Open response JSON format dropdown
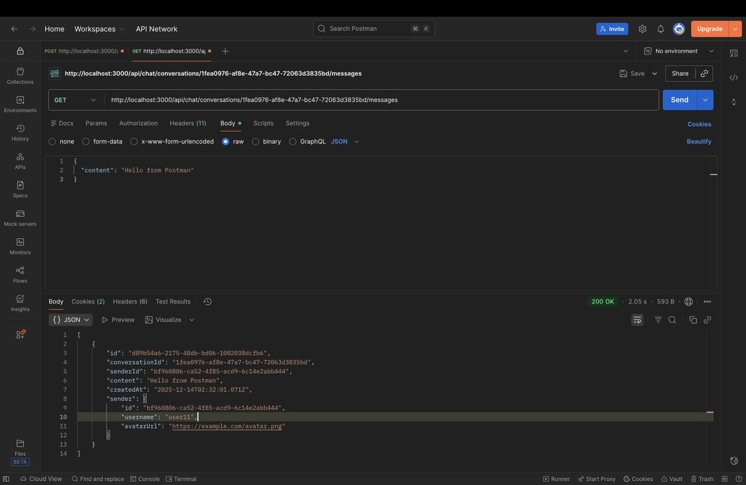Image resolution: width=746 pixels, height=485 pixels. click(x=71, y=320)
